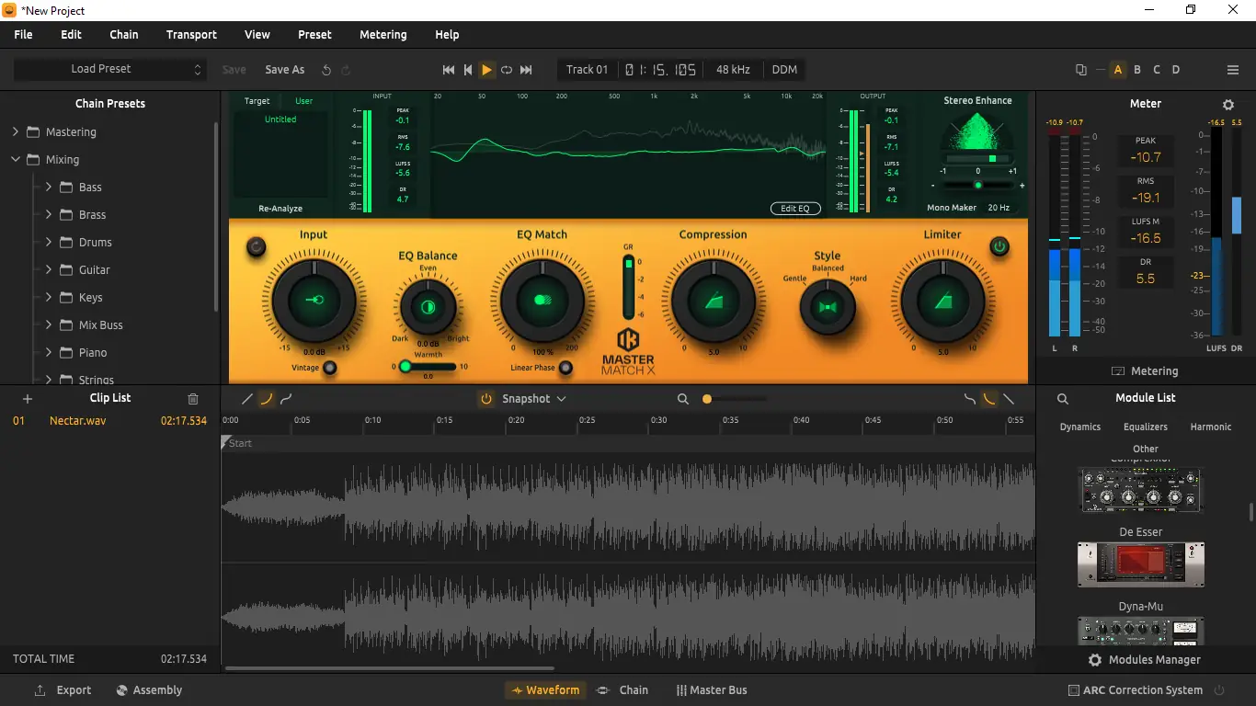Viewport: 1256px width, 706px height.
Task: Open the Load Preset dropdown
Action: [109, 69]
